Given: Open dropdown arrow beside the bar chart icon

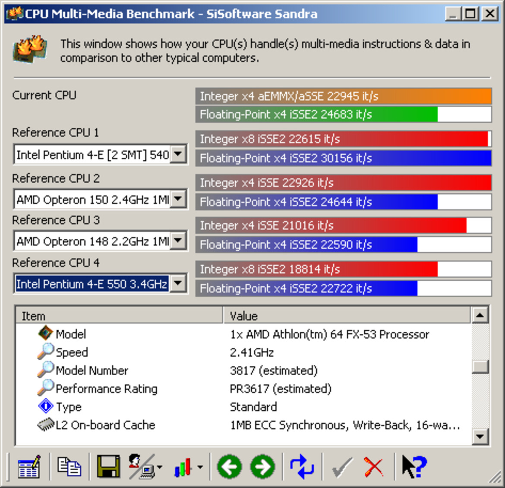Looking at the screenshot, I should [x=200, y=467].
